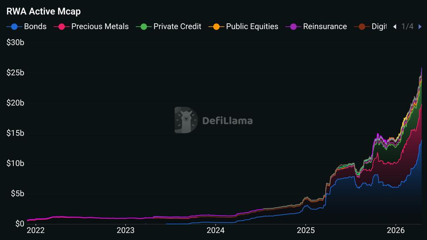This screenshot has width=427, height=240.
Task: Go to previous legend page arrow
Action: tap(394, 27)
